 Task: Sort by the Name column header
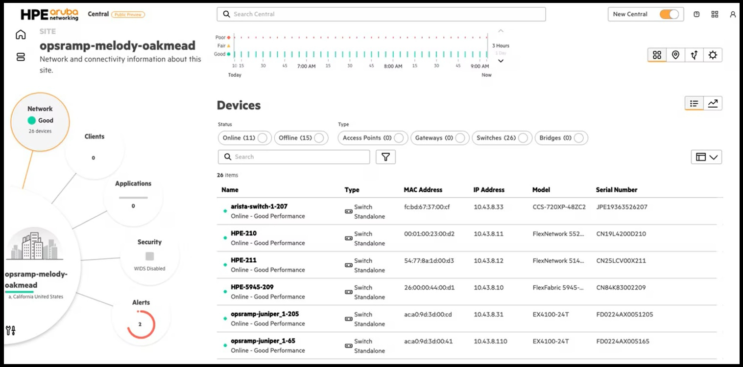click(230, 190)
